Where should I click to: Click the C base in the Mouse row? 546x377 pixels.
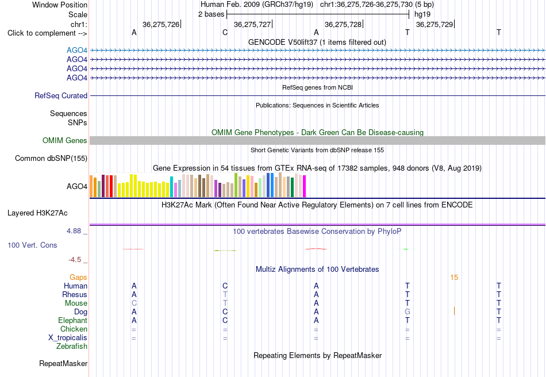(134, 303)
